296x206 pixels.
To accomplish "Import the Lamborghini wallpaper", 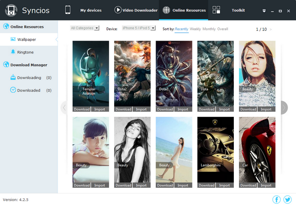I will (x=225, y=185).
